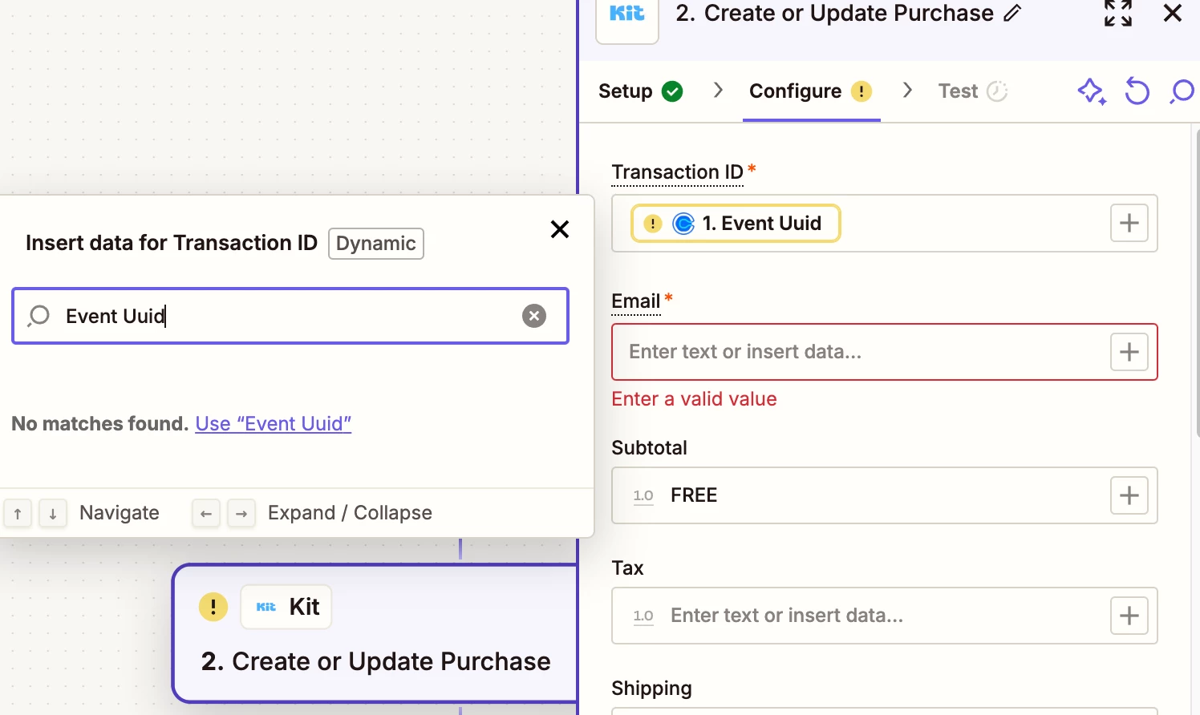Click the search magnifier in panel toolbar
The width and height of the screenshot is (1200, 715).
[1182, 91]
